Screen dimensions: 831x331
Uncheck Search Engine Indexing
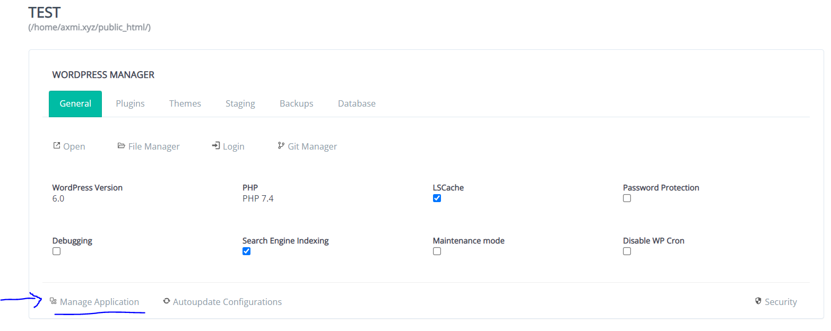[246, 251]
